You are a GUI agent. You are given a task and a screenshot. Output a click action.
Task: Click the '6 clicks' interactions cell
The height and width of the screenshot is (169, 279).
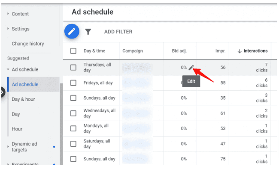261,83
